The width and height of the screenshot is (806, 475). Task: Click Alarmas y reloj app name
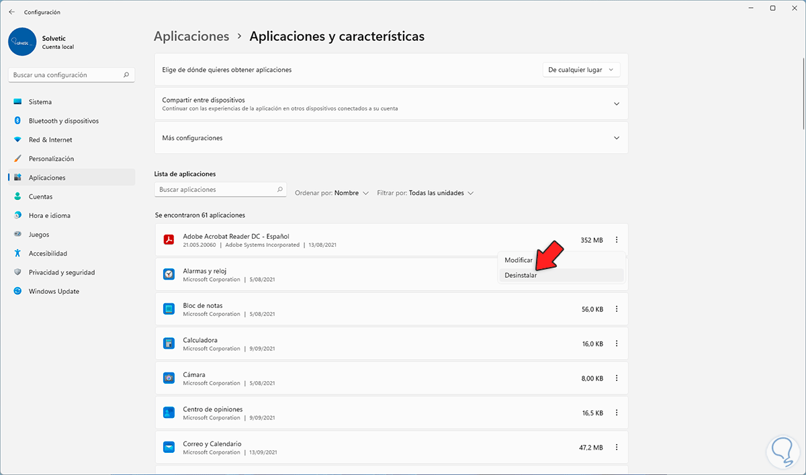(x=205, y=271)
